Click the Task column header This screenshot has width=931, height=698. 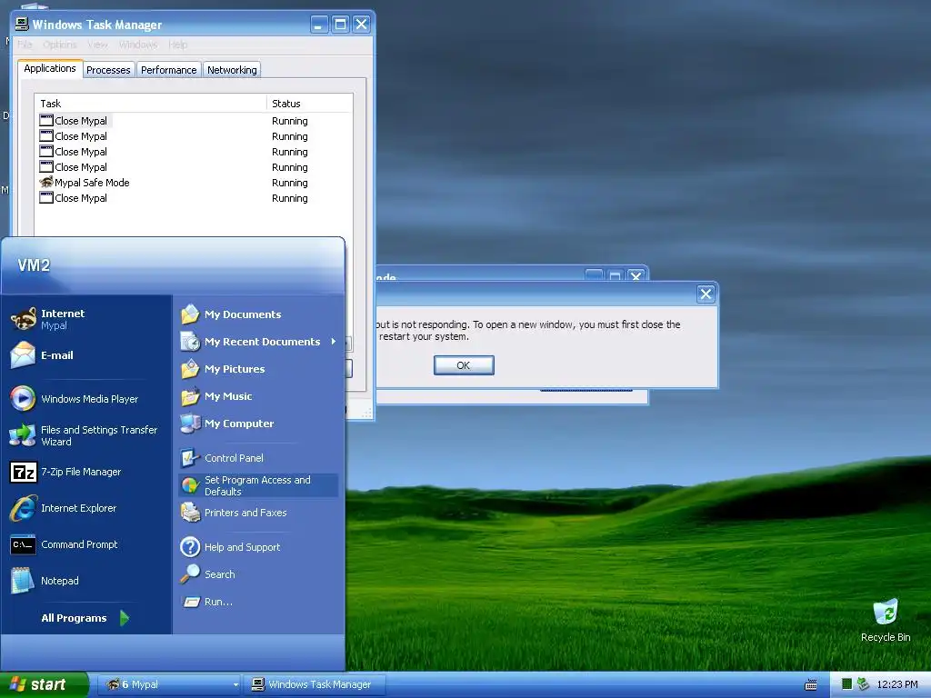pos(151,104)
